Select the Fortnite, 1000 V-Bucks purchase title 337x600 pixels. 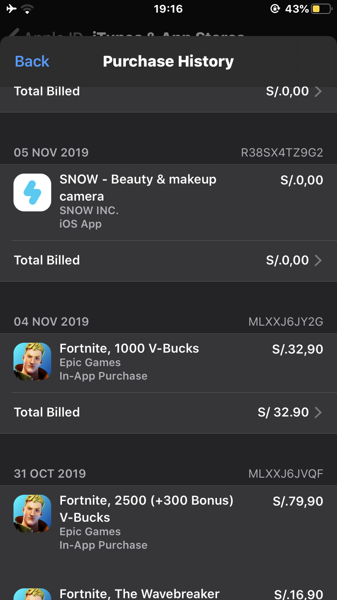[129, 348]
